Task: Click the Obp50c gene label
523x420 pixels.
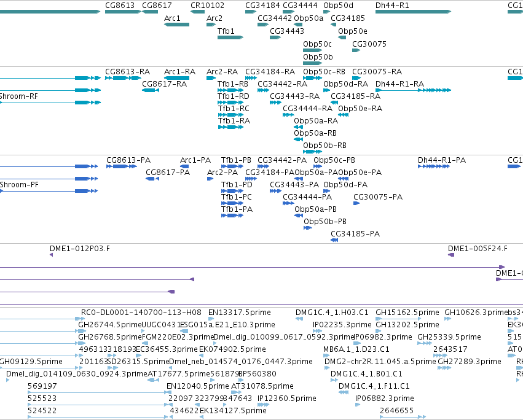Action: (317, 44)
